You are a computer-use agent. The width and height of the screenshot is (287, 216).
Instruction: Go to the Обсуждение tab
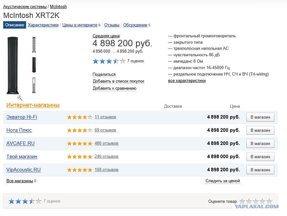[135, 25]
